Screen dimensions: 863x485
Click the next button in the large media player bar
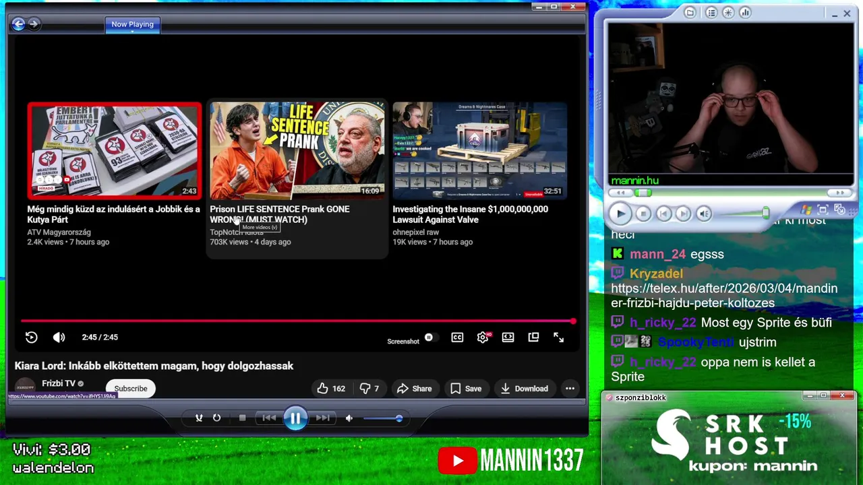tap(323, 418)
